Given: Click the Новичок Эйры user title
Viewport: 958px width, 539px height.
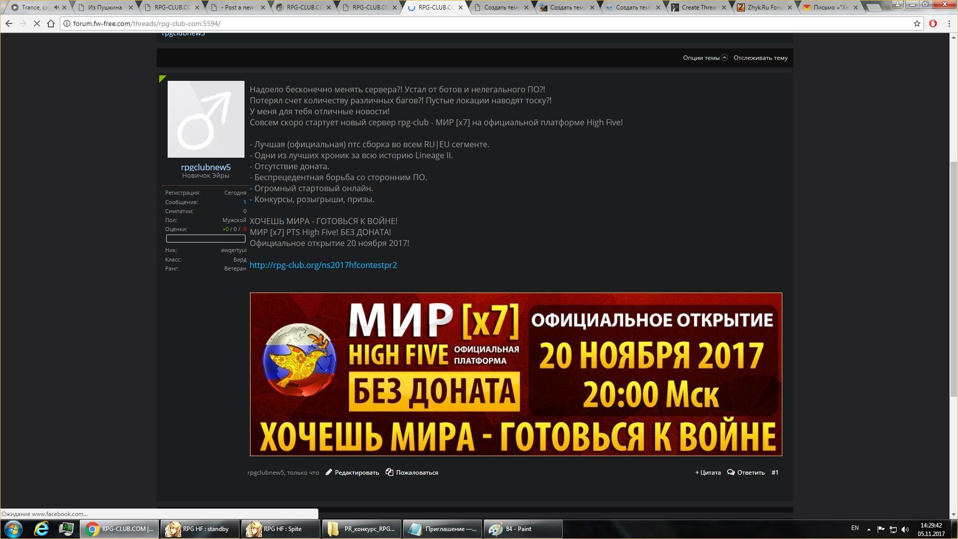Looking at the screenshot, I should click(x=206, y=176).
